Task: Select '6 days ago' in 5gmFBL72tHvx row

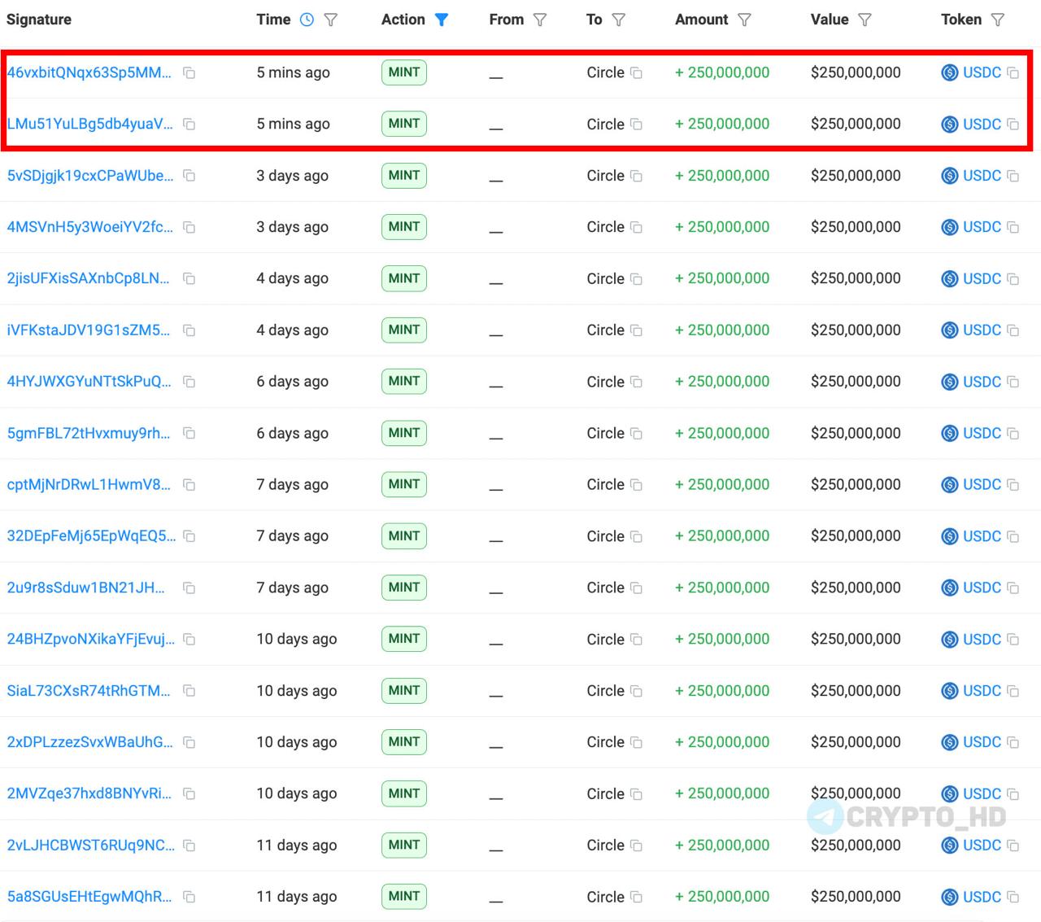Action: [x=293, y=433]
